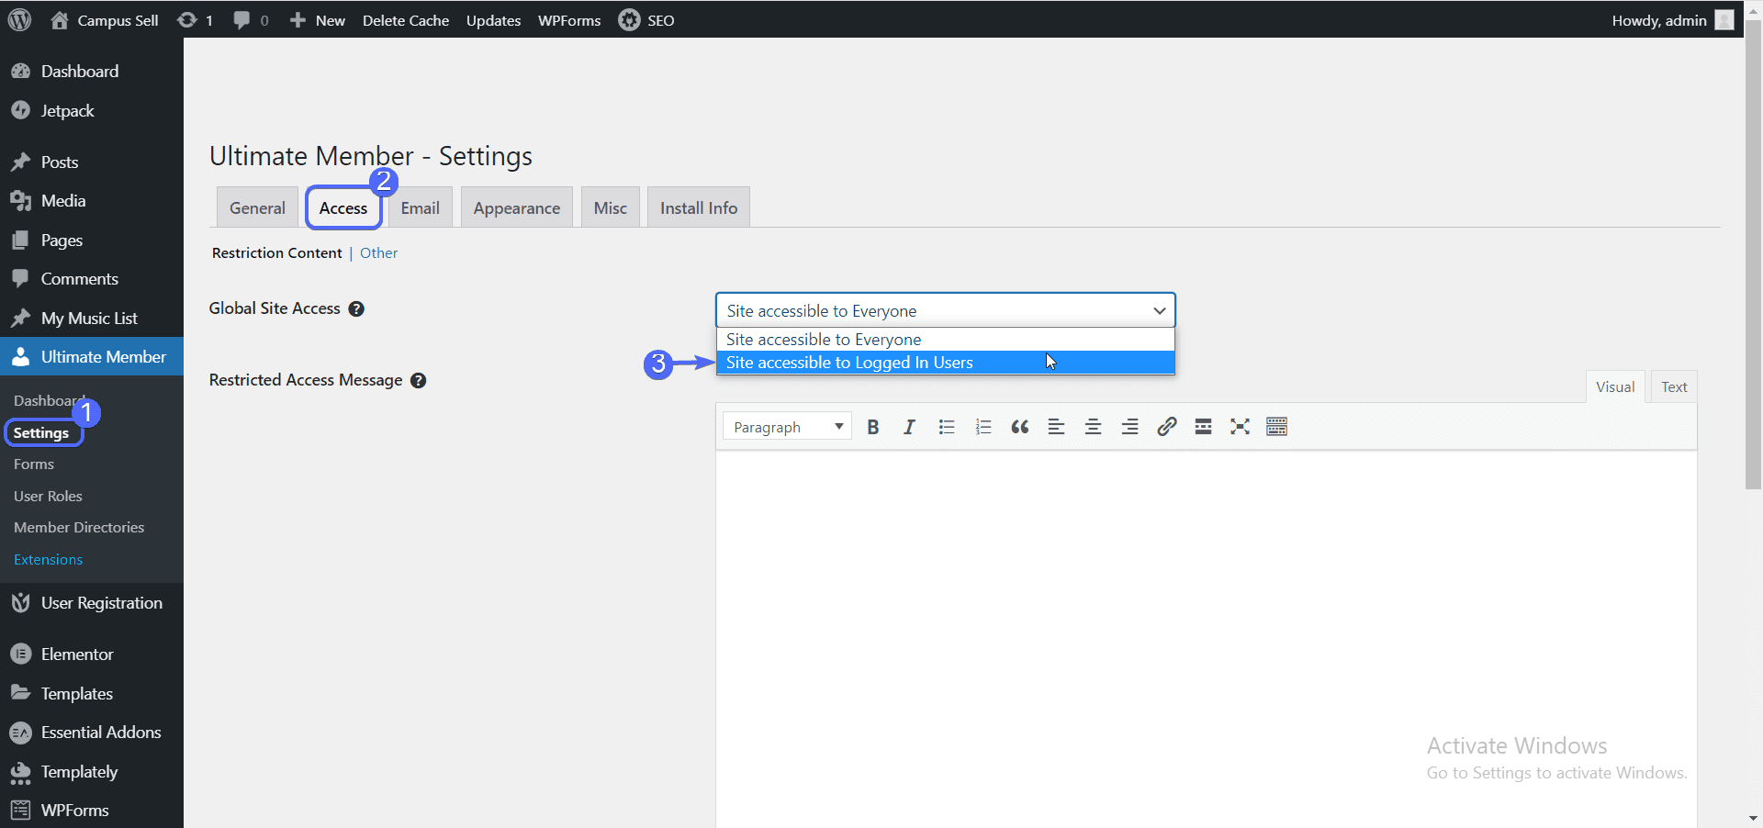Switch to the Misc tab
The width and height of the screenshot is (1763, 828).
tap(611, 207)
